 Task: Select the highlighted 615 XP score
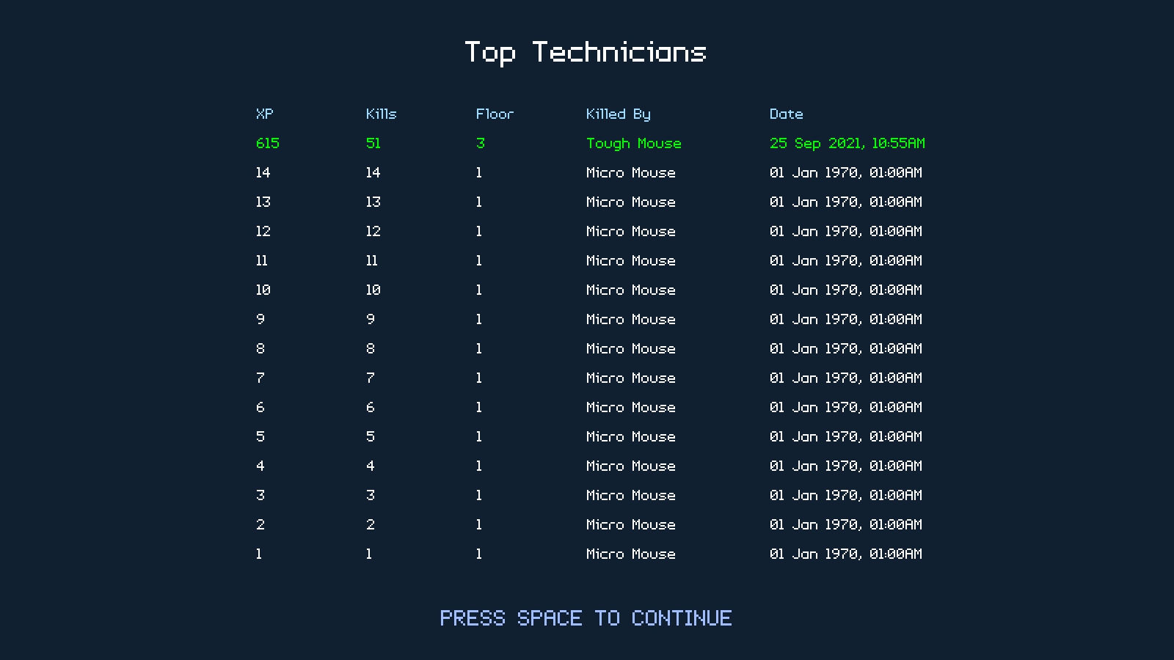(267, 143)
